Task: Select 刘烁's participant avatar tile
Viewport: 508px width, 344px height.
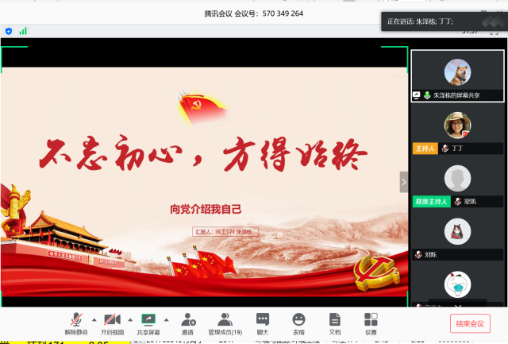Action: [x=457, y=235]
